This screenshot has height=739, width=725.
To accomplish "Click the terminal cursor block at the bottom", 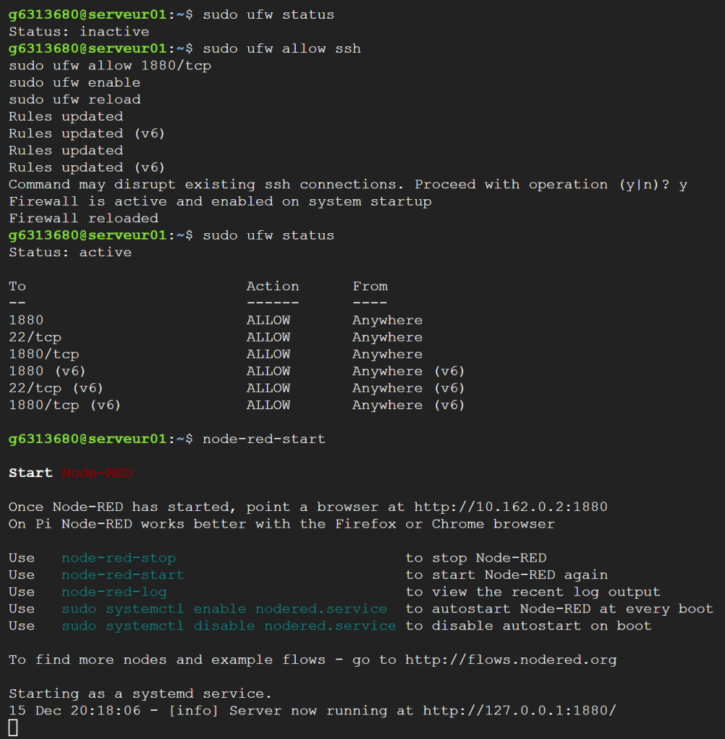I will click(x=13, y=728).
